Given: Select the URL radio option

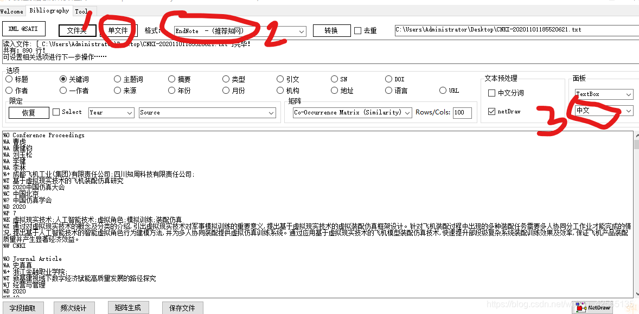Looking at the screenshot, I should pyautogui.click(x=443, y=91).
